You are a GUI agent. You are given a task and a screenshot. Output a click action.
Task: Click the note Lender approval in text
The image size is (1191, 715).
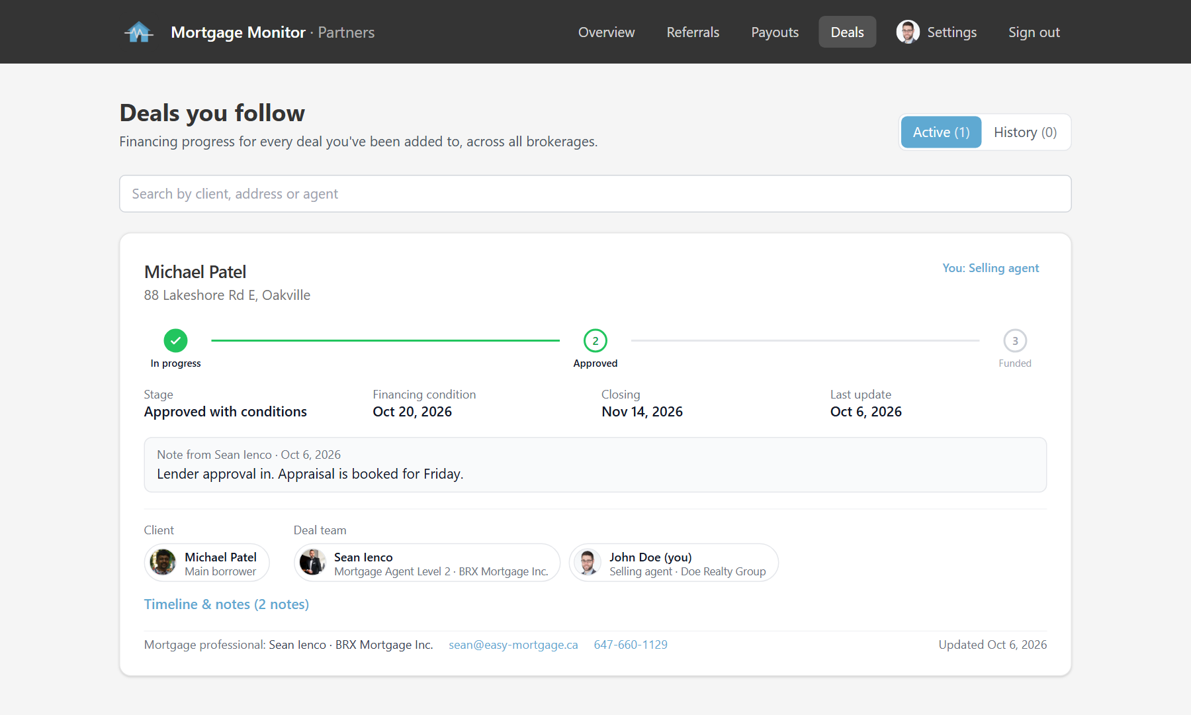pyautogui.click(x=310, y=474)
